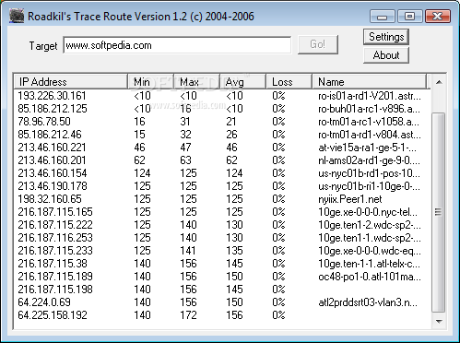Image resolution: width=460 pixels, height=343 pixels.
Task: Sort by the Min column header
Action: [x=150, y=82]
